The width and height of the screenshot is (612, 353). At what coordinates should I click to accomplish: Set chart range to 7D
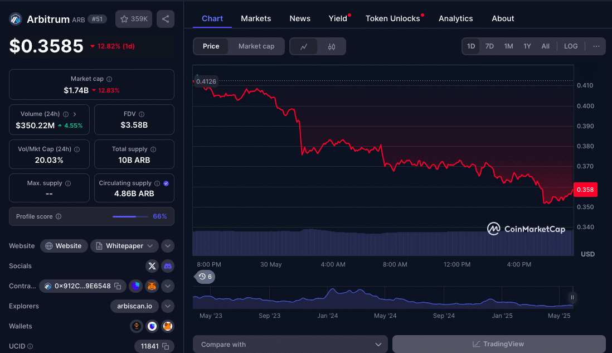point(489,46)
